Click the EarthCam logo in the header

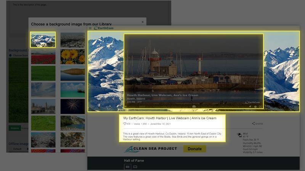click(x=104, y=28)
